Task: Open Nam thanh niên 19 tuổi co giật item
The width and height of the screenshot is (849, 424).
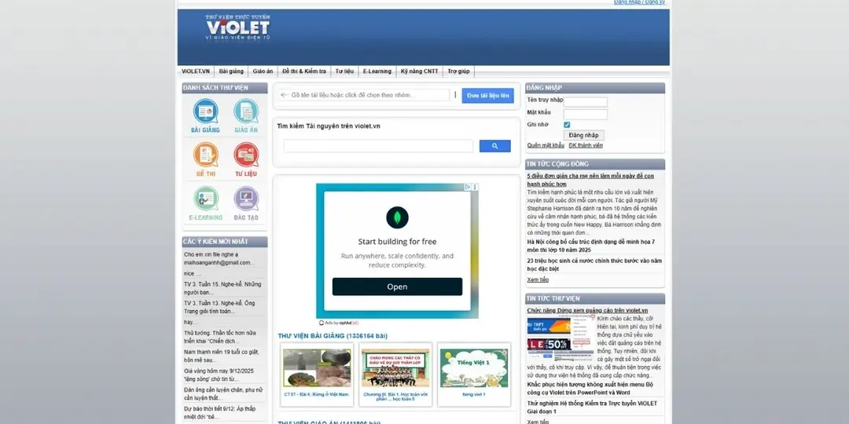Action: point(220,356)
